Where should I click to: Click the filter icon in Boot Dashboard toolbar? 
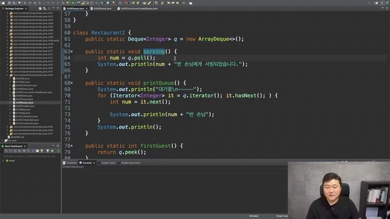coord(48,151)
